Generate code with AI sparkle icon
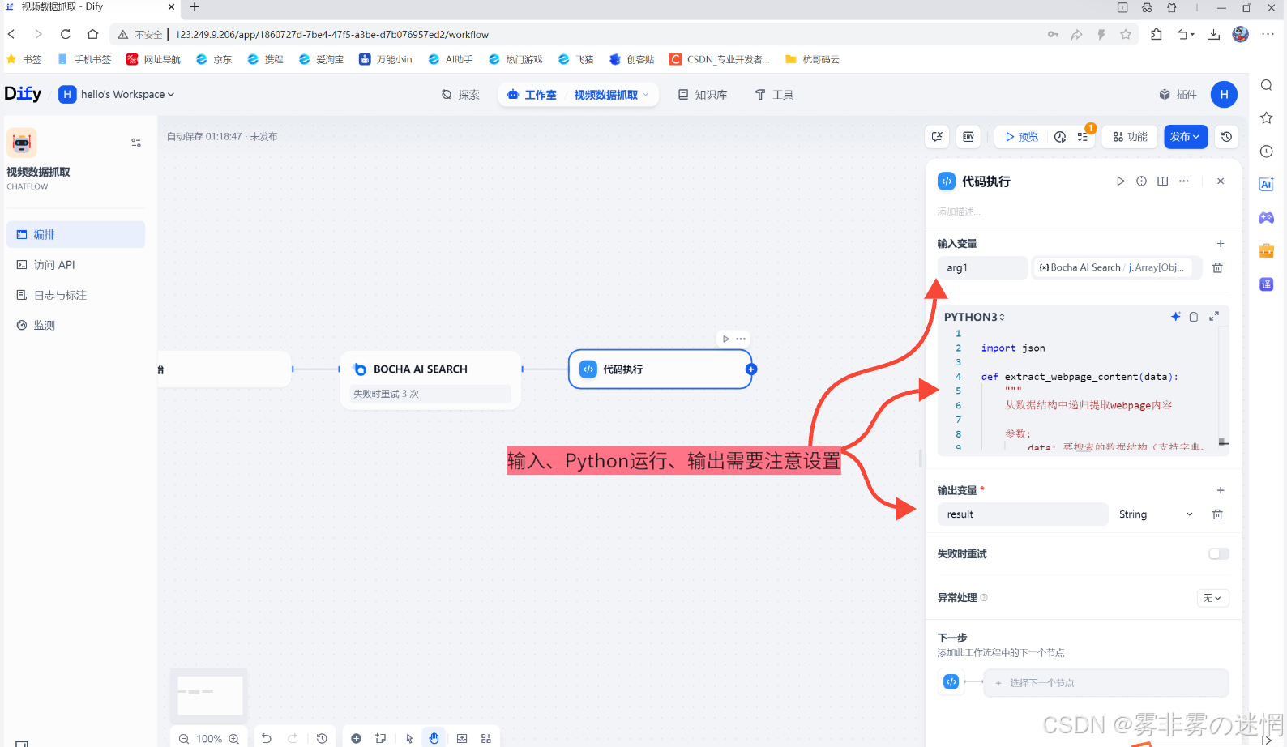The width and height of the screenshot is (1287, 747). (1176, 317)
